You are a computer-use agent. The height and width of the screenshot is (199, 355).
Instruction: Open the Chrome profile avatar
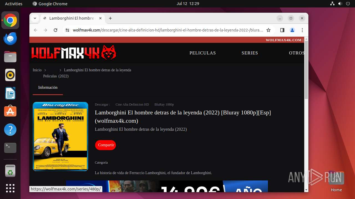(292, 30)
